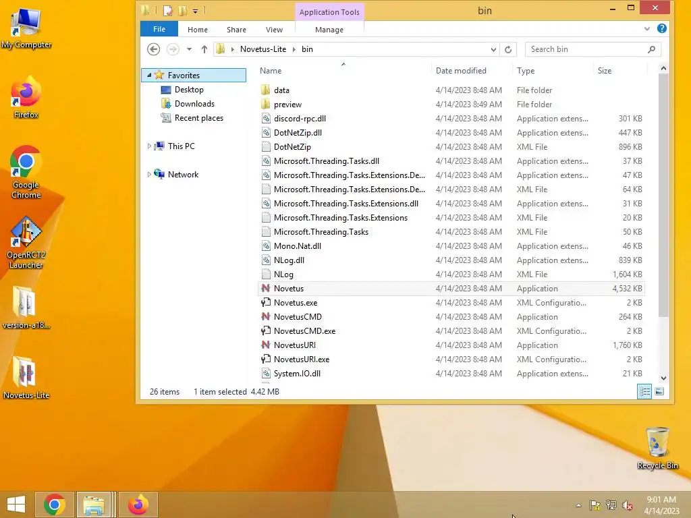Open Downloads in Favorites sidebar
Image resolution: width=691 pixels, height=518 pixels.
pos(194,103)
